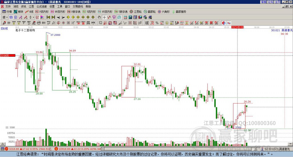Toggle the 权 price adjustment button
Image resolution: width=293 pixels, height=157 pixels.
tap(37, 17)
